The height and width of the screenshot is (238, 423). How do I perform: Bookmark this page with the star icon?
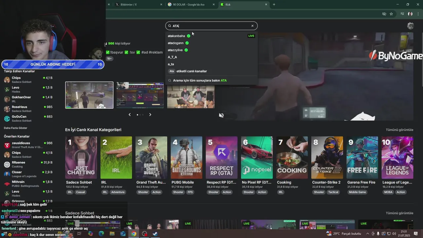pyautogui.click(x=391, y=14)
